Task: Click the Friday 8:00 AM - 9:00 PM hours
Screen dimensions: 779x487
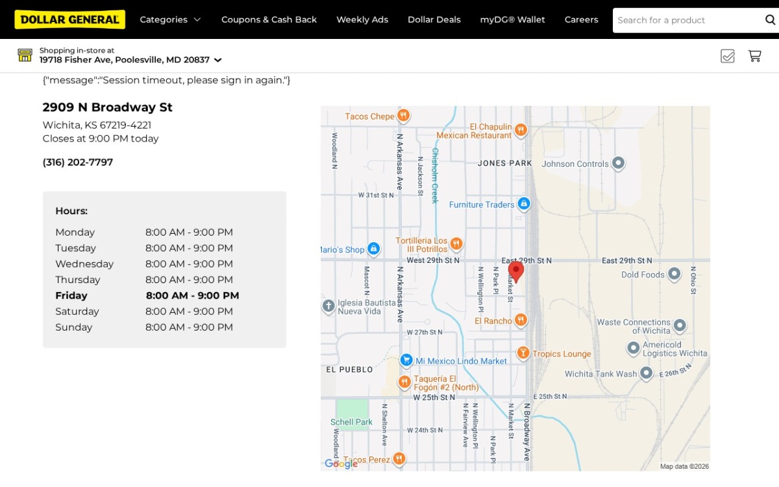Action: [192, 295]
